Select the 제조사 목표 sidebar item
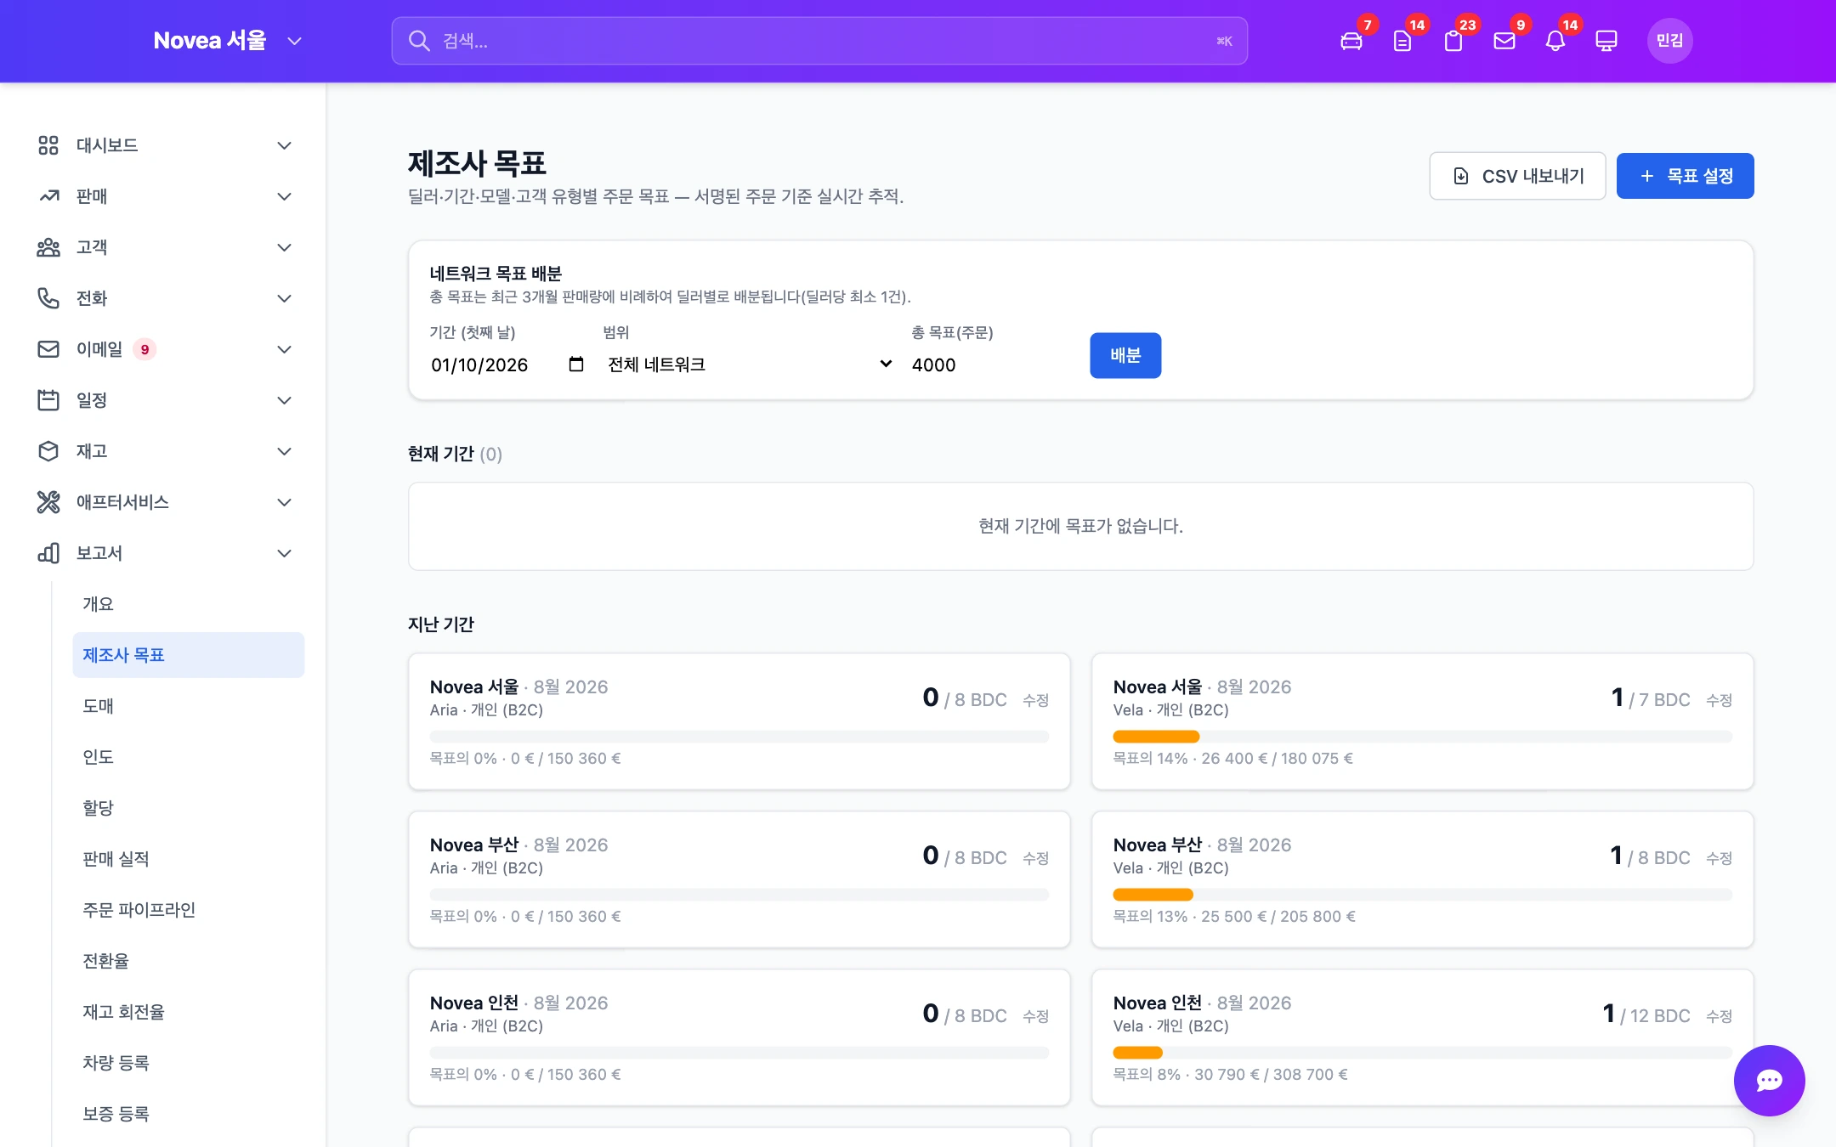This screenshot has height=1147, width=1836. tap(188, 655)
